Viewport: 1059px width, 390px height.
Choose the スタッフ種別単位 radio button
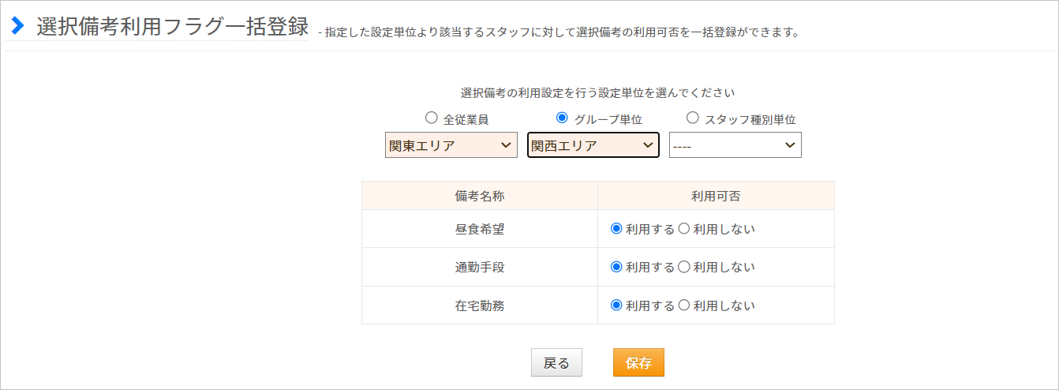[x=693, y=118]
